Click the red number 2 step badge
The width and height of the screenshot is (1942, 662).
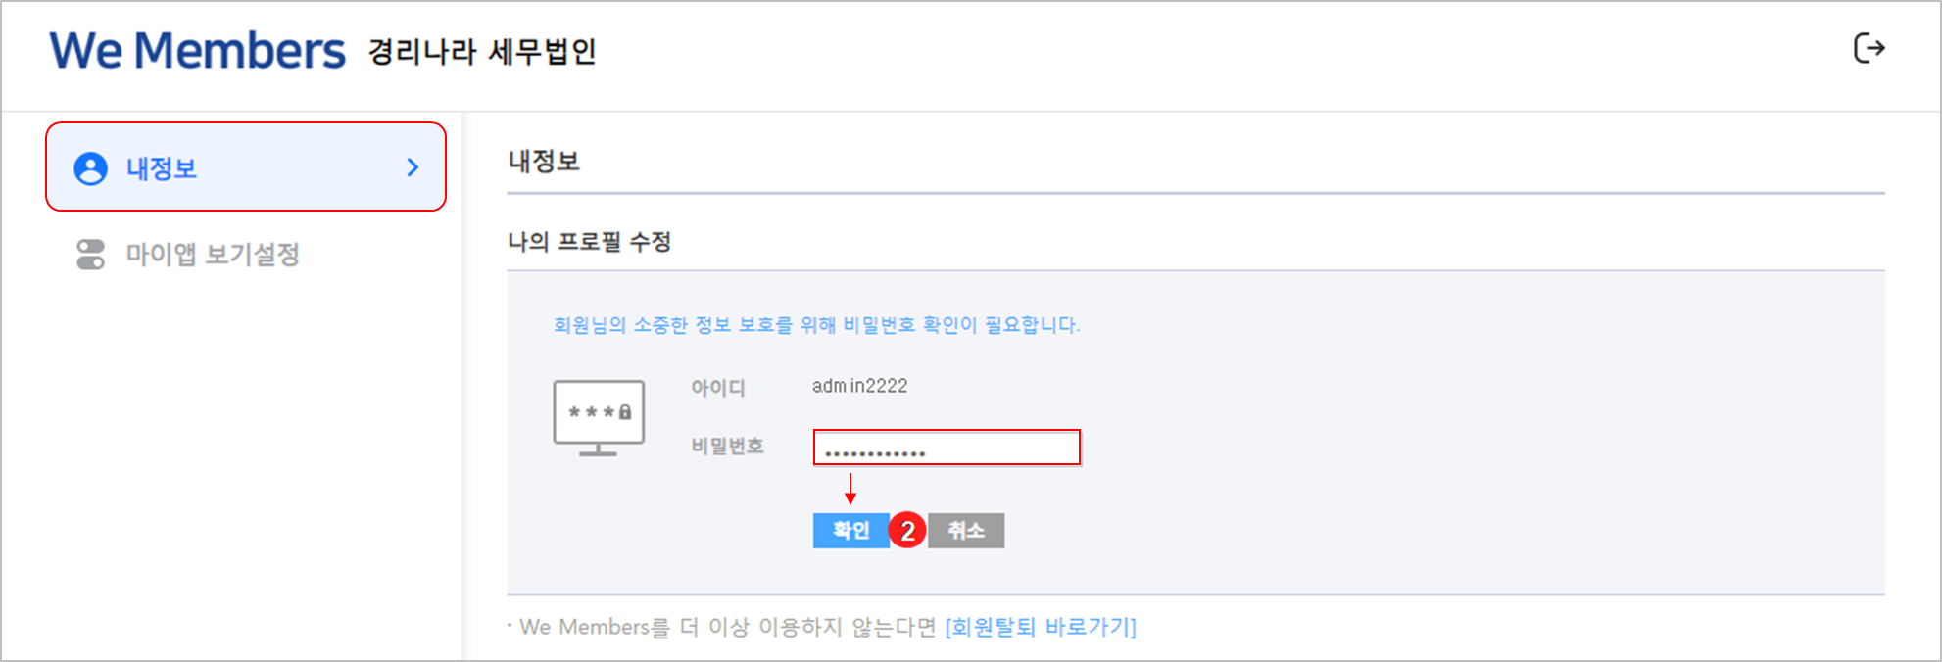[x=907, y=531]
